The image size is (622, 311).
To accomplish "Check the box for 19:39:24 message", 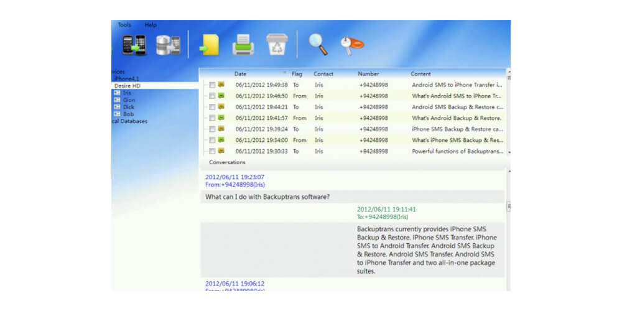I will tap(212, 129).
